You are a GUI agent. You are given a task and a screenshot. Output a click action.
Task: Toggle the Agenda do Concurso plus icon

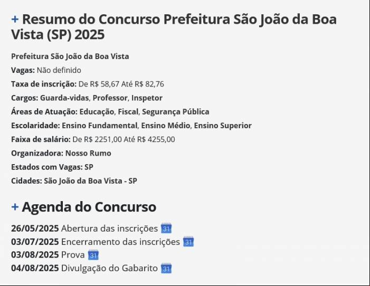click(15, 207)
